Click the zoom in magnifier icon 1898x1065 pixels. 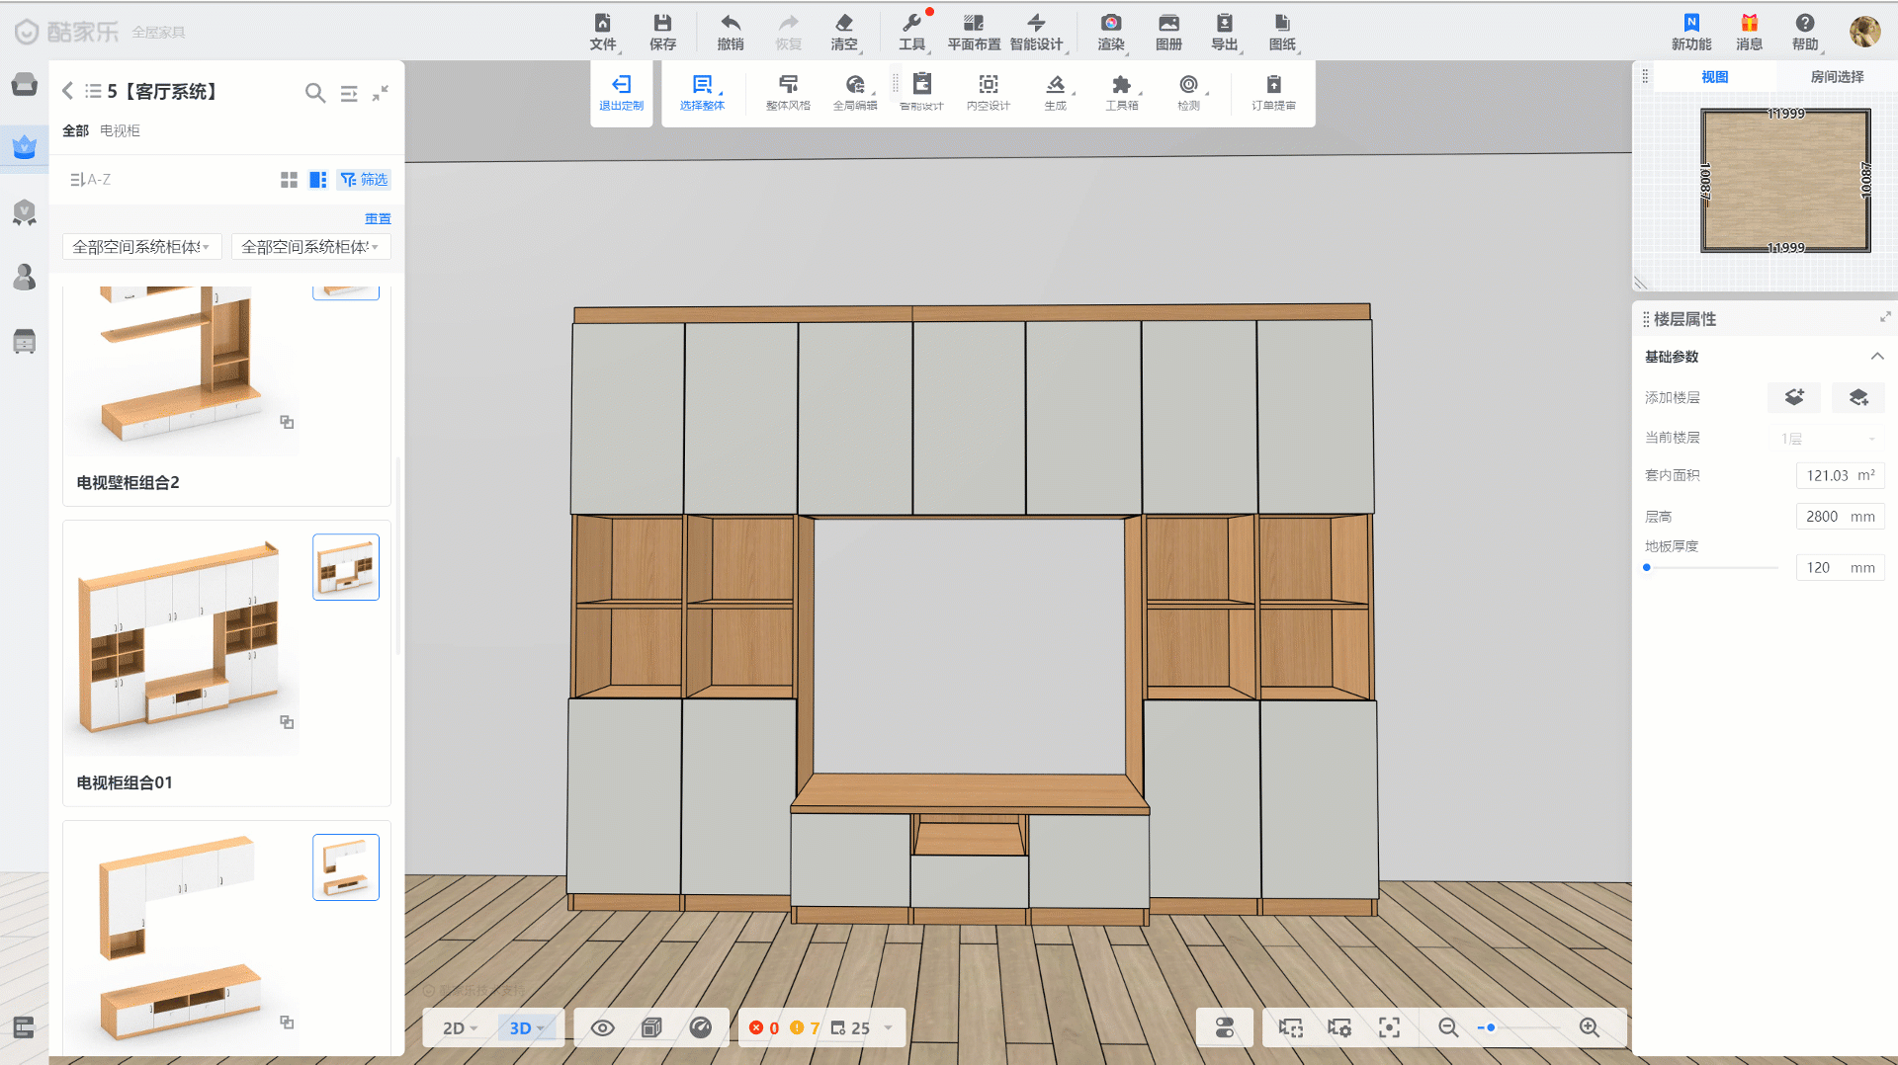1589,1027
